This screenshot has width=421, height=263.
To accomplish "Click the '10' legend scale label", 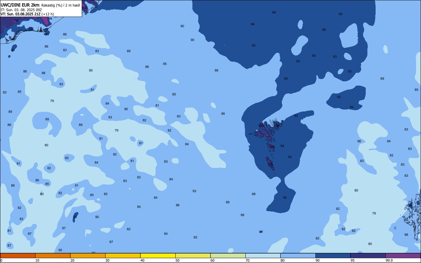I will point(37,260).
